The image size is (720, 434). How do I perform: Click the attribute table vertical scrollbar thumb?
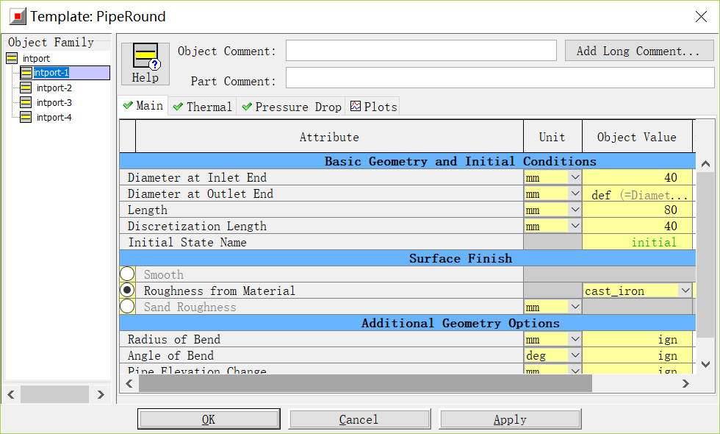click(706, 255)
